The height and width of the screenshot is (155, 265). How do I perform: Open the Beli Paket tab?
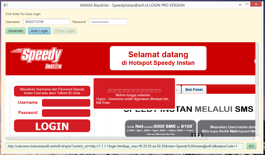coord(194,90)
